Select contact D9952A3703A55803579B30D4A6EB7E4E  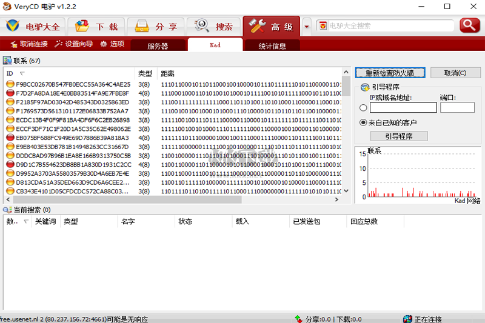pos(173,173)
